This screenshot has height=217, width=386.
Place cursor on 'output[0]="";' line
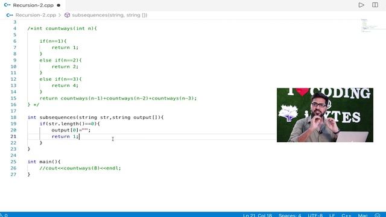tap(71, 130)
